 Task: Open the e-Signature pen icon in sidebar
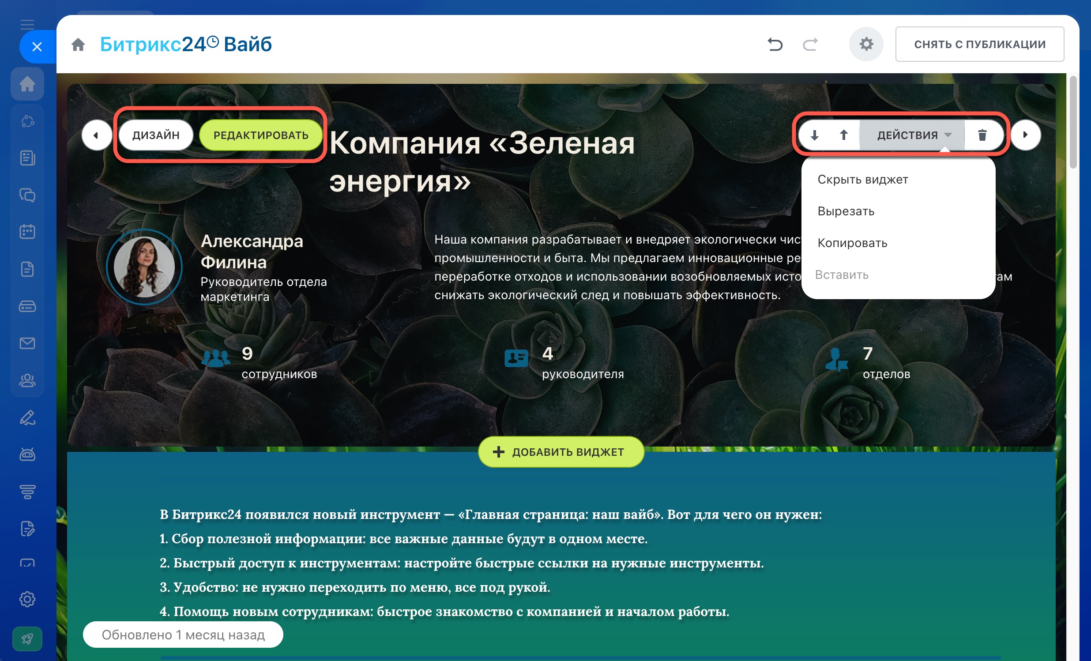(27, 417)
